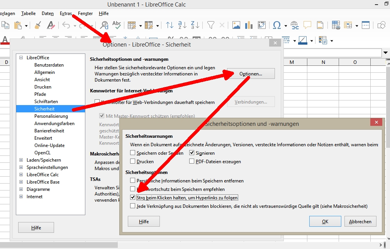Screen dimensions: 390x249
Task: Click OK in Sicherheitsoptionen dialog
Action: click(325, 221)
